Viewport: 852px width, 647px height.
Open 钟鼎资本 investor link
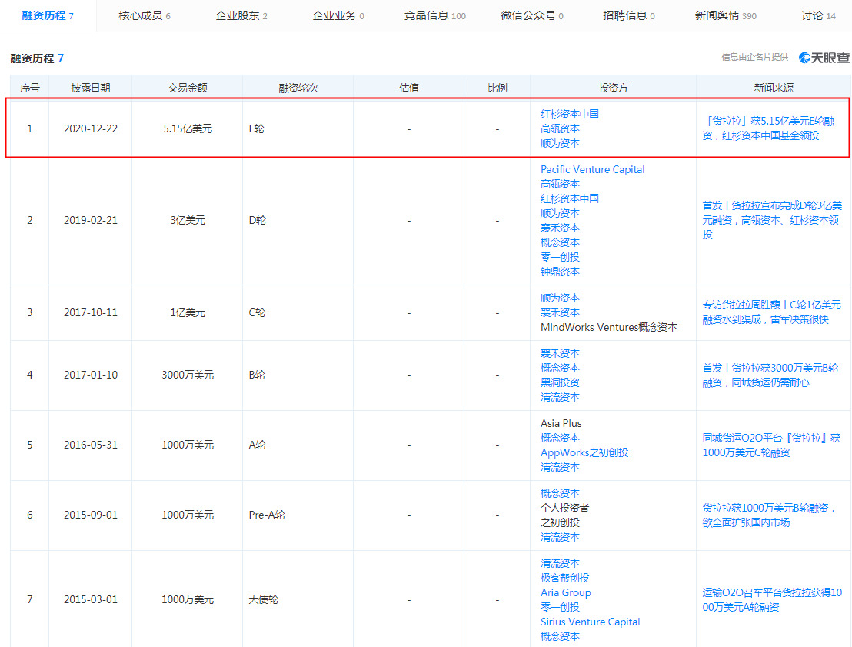[x=560, y=272]
